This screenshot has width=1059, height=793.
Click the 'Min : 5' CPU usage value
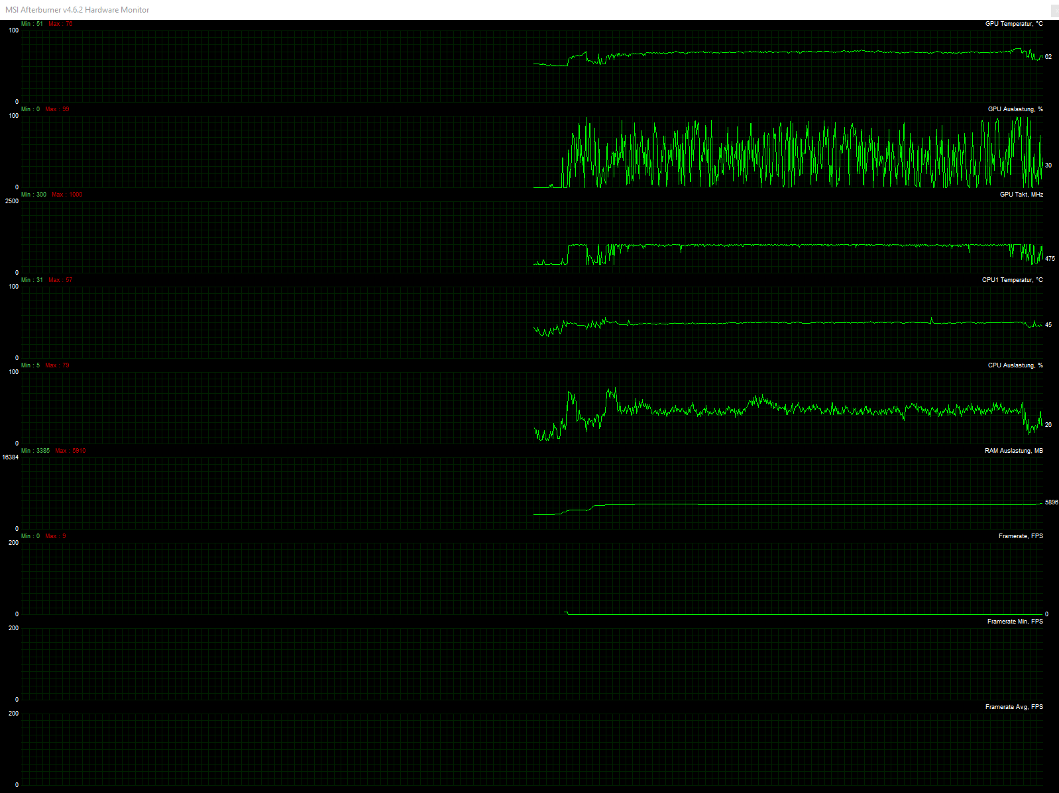[30, 365]
